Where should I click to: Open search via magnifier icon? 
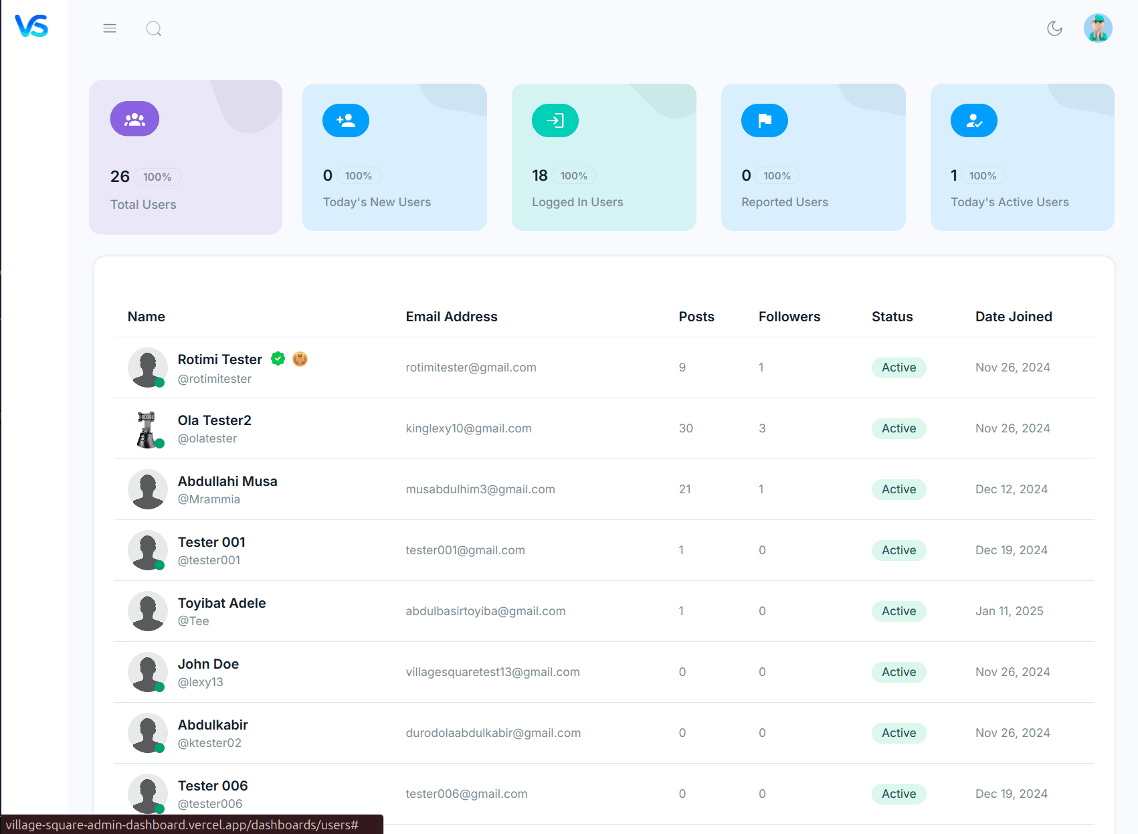tap(154, 29)
